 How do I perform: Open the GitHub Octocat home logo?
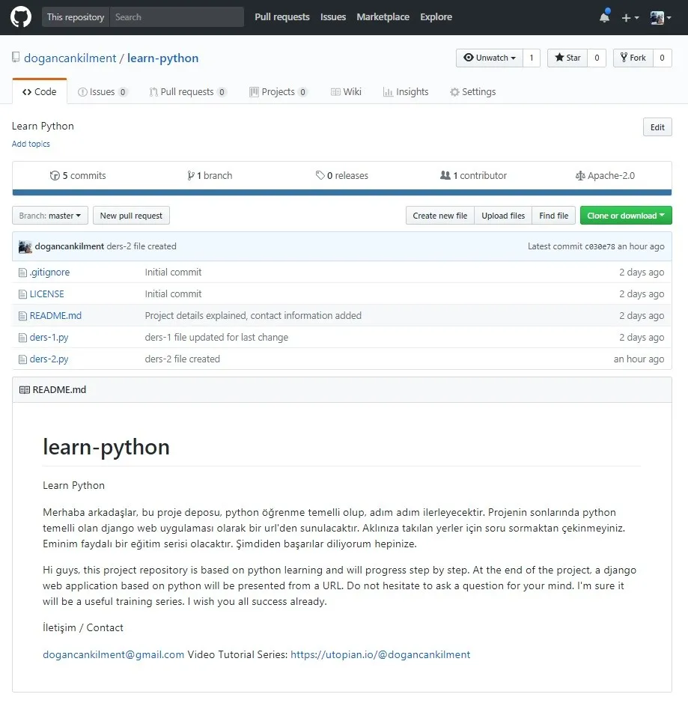21,17
